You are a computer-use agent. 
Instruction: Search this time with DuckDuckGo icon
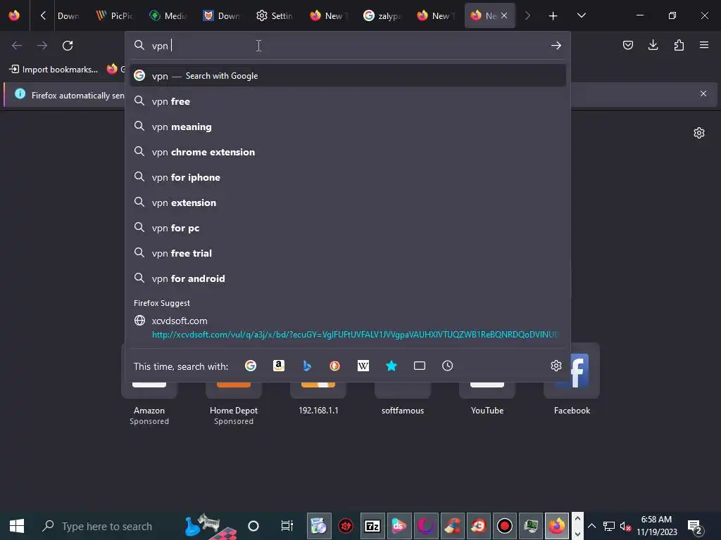click(x=334, y=366)
